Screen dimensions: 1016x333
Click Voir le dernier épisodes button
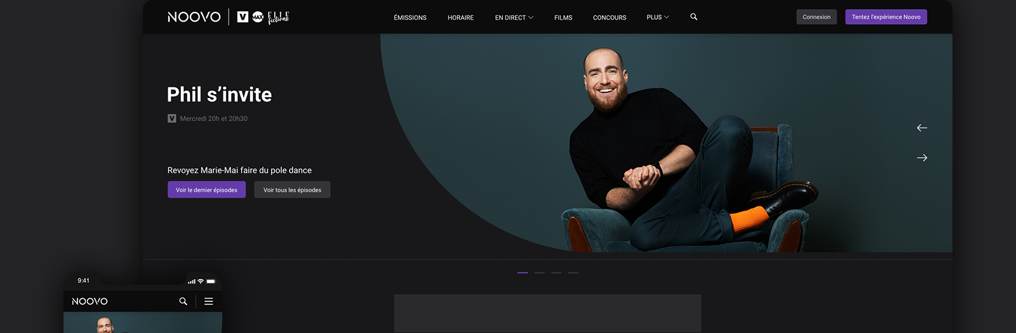pos(206,190)
